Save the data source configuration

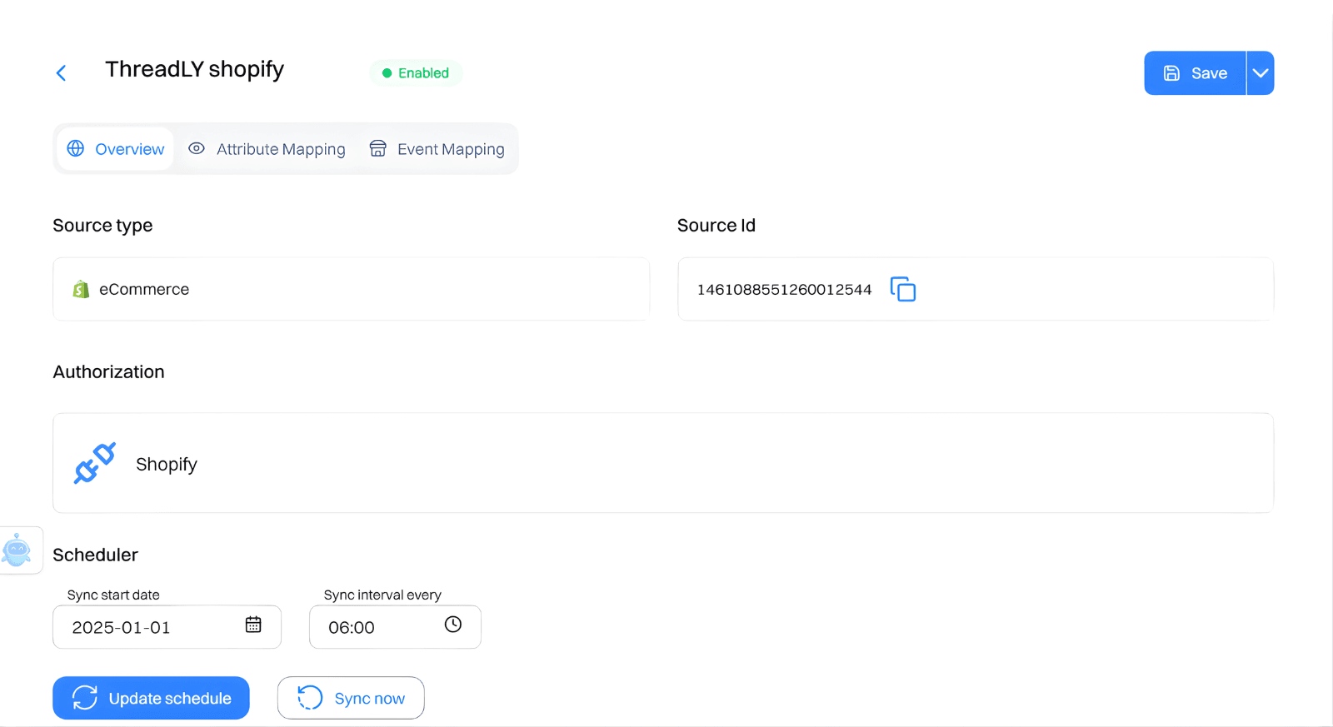point(1195,73)
